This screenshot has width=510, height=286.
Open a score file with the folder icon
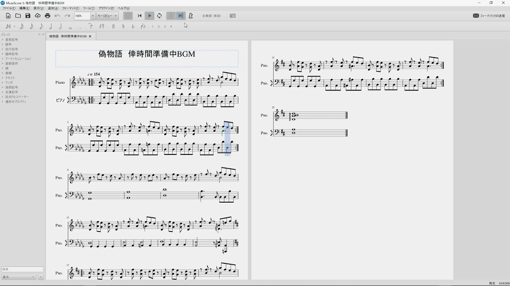[x=18, y=16]
